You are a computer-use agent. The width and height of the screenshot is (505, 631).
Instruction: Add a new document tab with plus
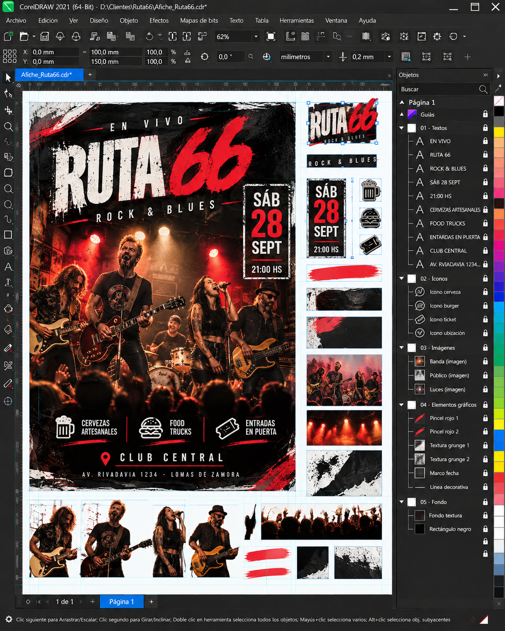click(90, 75)
